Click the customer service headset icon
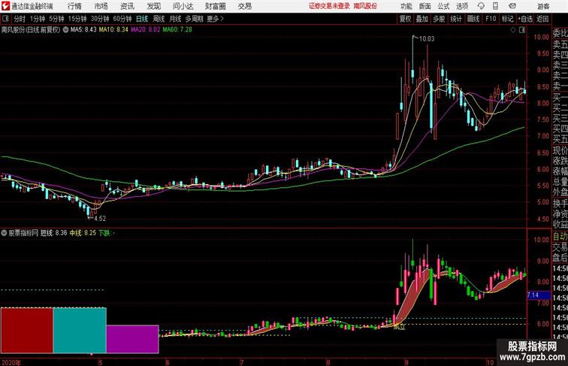This screenshot has width=568, height=366. pyautogui.click(x=481, y=6)
